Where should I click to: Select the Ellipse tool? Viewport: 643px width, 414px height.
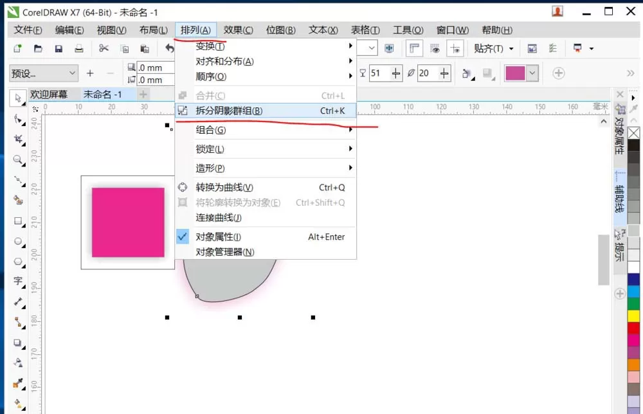(17, 241)
